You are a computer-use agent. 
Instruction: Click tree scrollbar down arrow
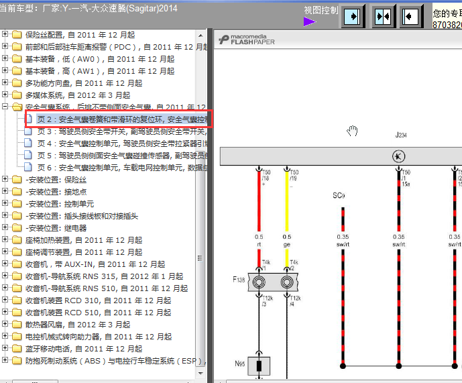pos(200,373)
